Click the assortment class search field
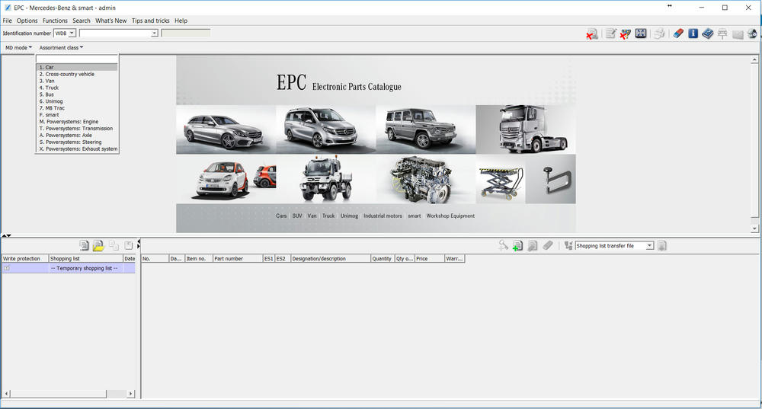The height and width of the screenshot is (409, 762). pos(77,59)
